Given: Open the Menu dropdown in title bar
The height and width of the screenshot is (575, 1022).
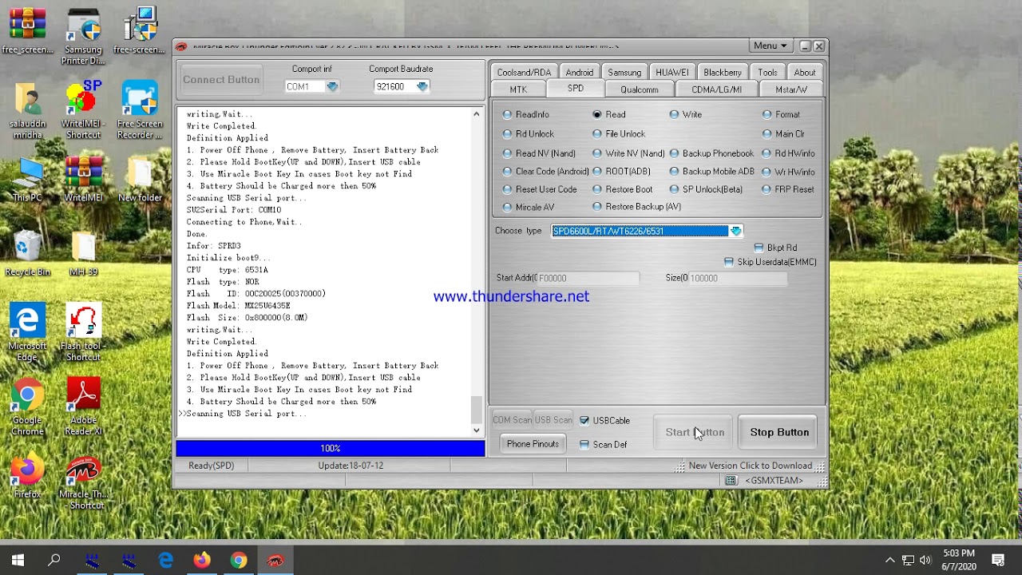Looking at the screenshot, I should click(770, 46).
